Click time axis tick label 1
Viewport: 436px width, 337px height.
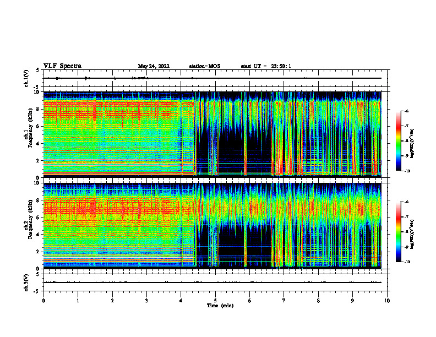pyautogui.click(x=78, y=301)
